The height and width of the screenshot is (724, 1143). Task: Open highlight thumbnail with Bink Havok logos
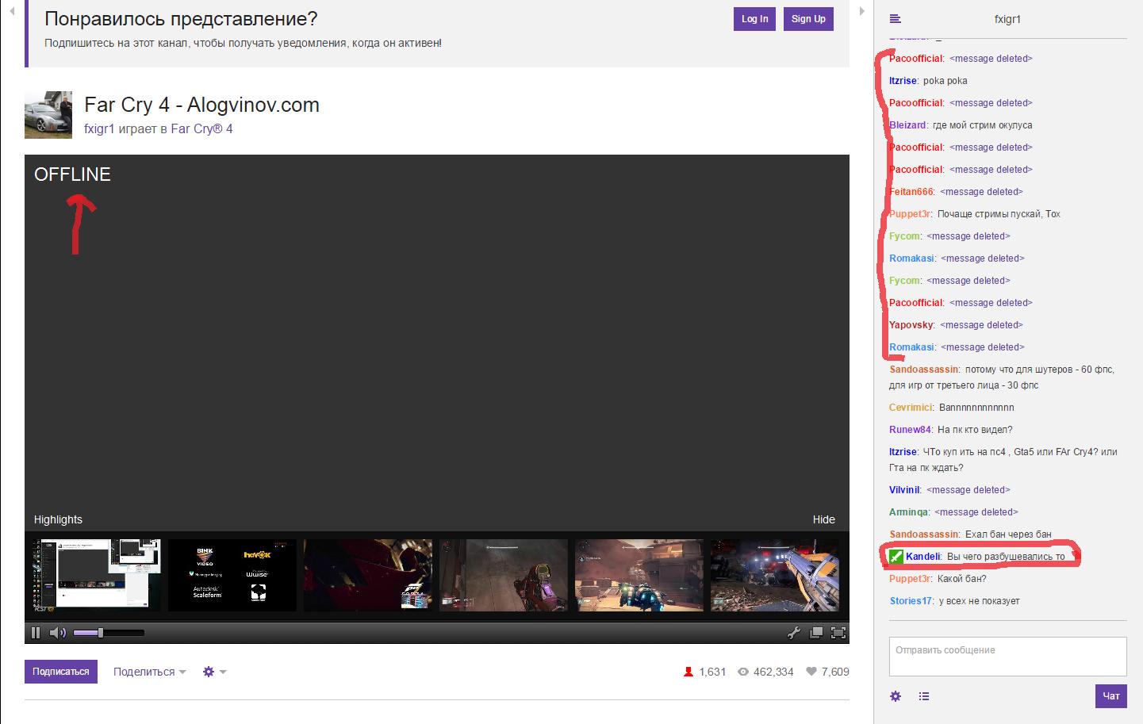(232, 576)
